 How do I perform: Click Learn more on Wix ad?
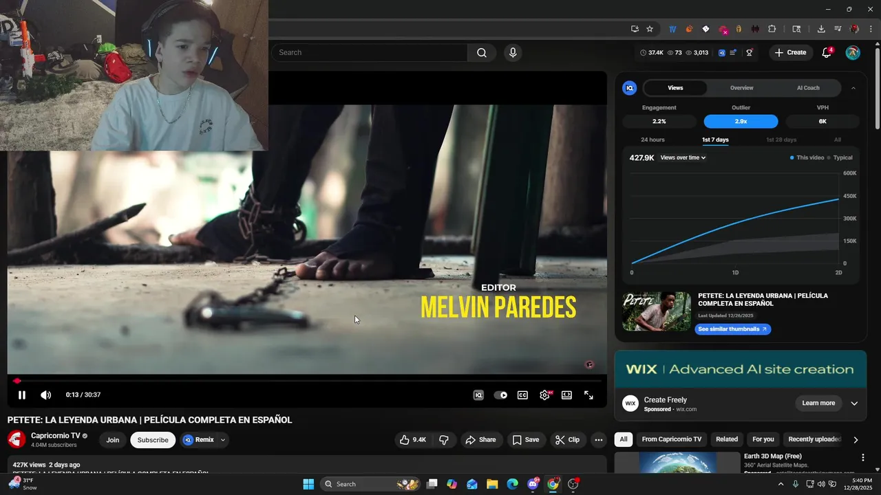818,403
